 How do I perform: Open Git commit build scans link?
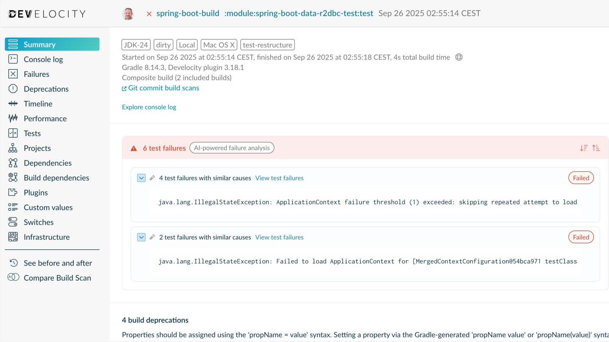click(164, 88)
